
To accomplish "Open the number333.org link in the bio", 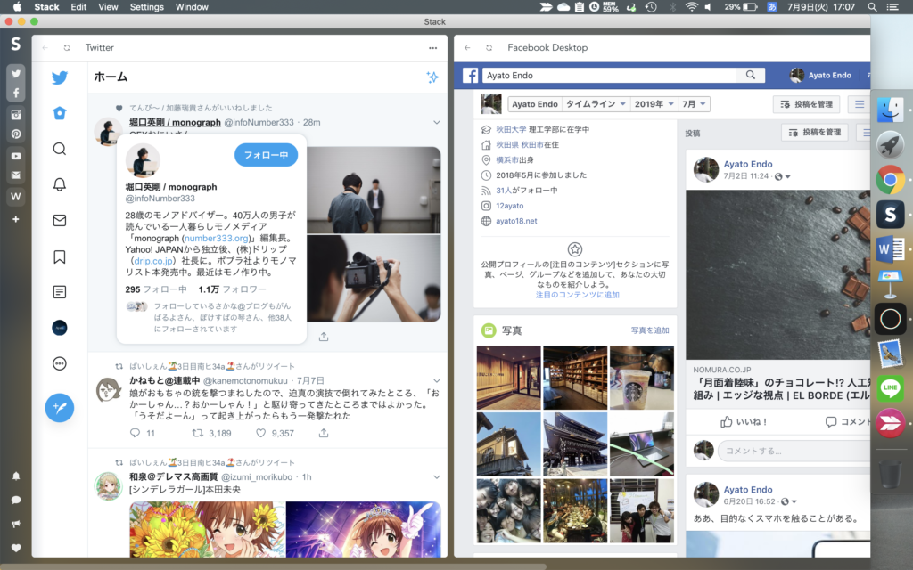I will [216, 238].
